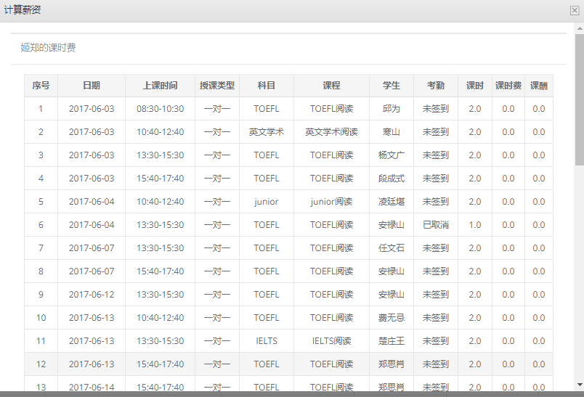The width and height of the screenshot is (584, 397).
Task: Select student 凌廷堪
Action: (392, 202)
